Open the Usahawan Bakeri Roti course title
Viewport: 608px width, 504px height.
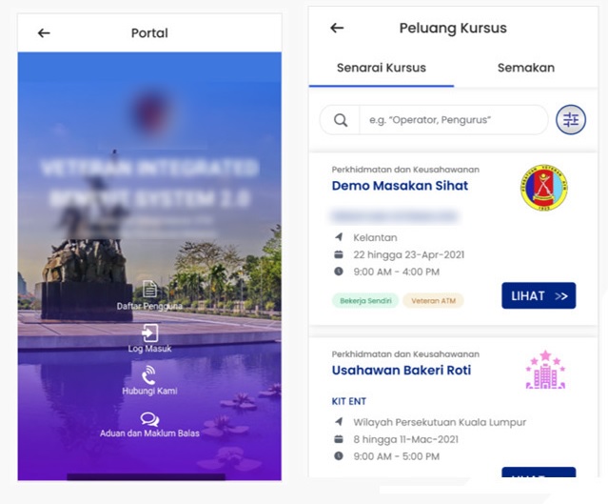pos(401,370)
